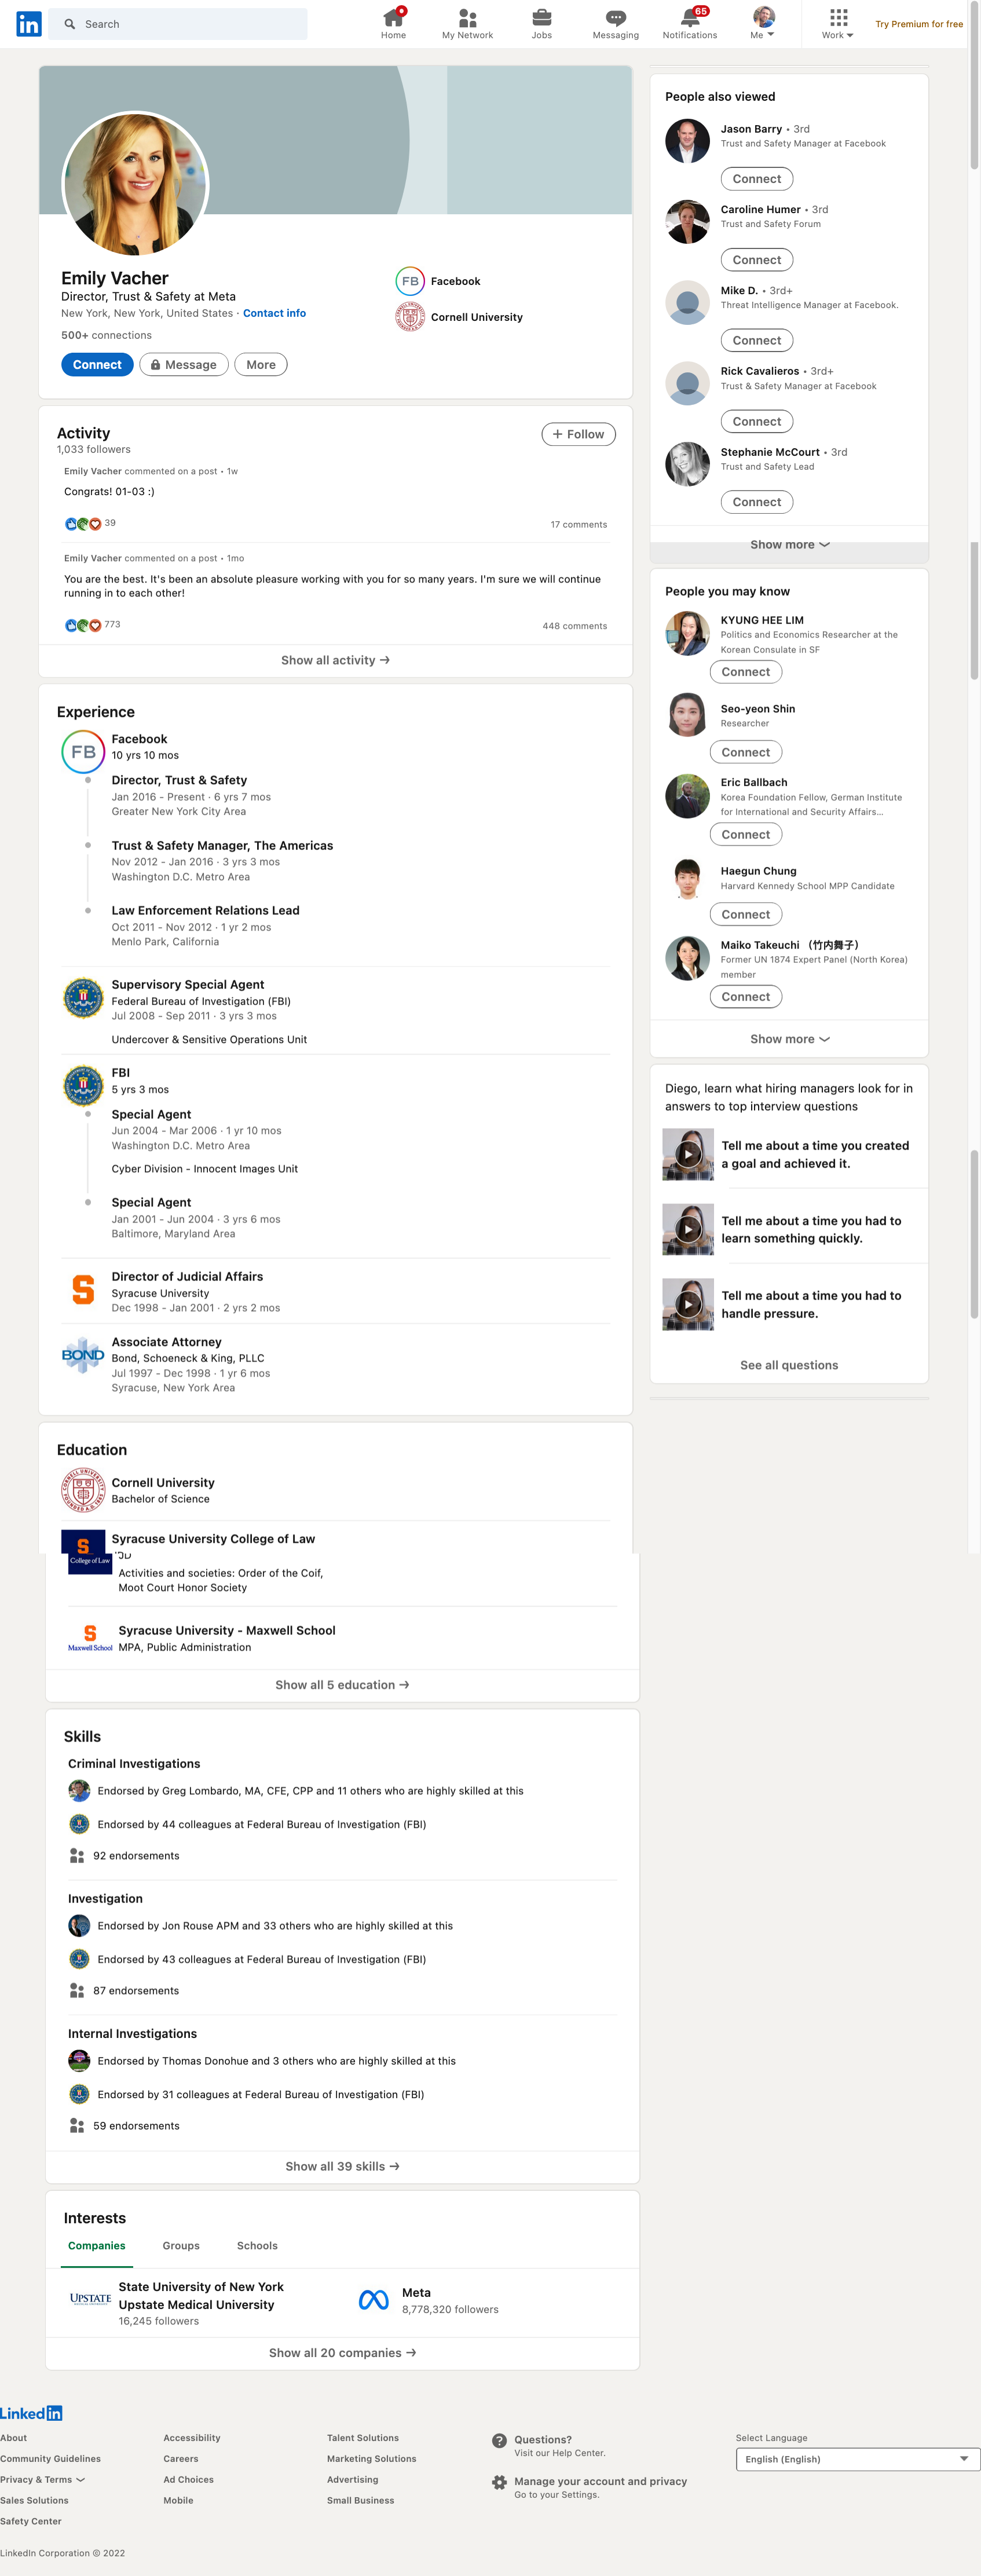981x2576 pixels.
Task: View Notifications bell icon
Action: [689, 17]
